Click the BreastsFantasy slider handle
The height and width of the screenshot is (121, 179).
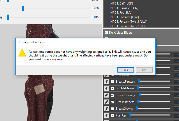(x=139, y=81)
